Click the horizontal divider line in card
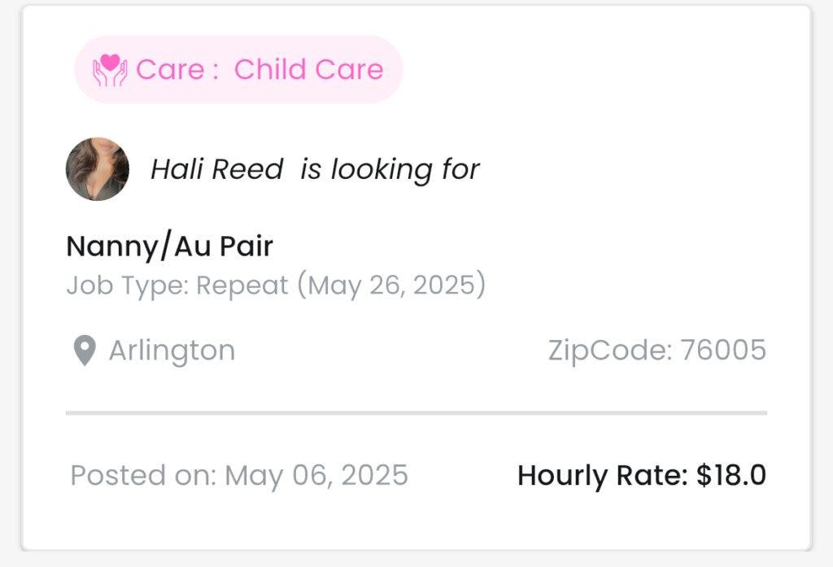The width and height of the screenshot is (833, 567). [416, 413]
